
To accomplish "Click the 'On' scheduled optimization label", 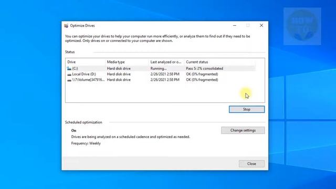I will coord(73,131).
